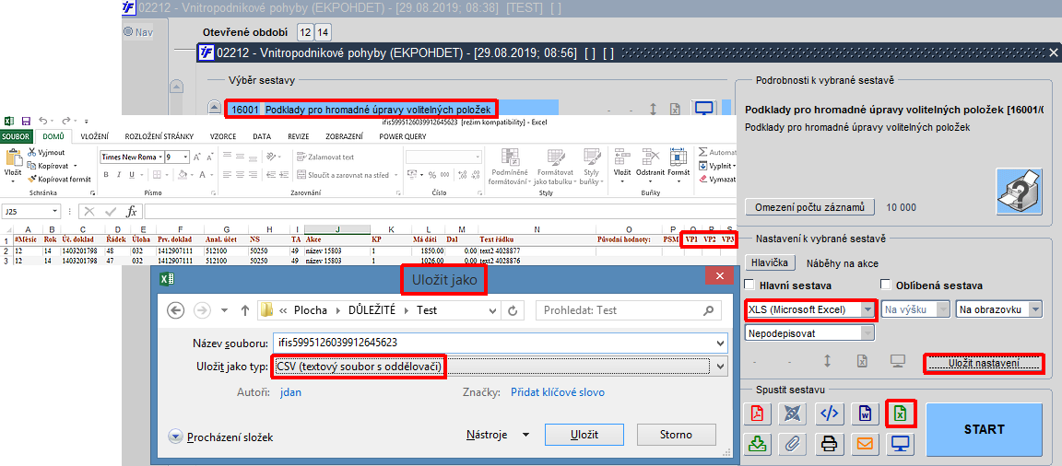Viewport: 1062px width, 466px height.
Task: Click the Název souboru input field
Action: tap(491, 343)
